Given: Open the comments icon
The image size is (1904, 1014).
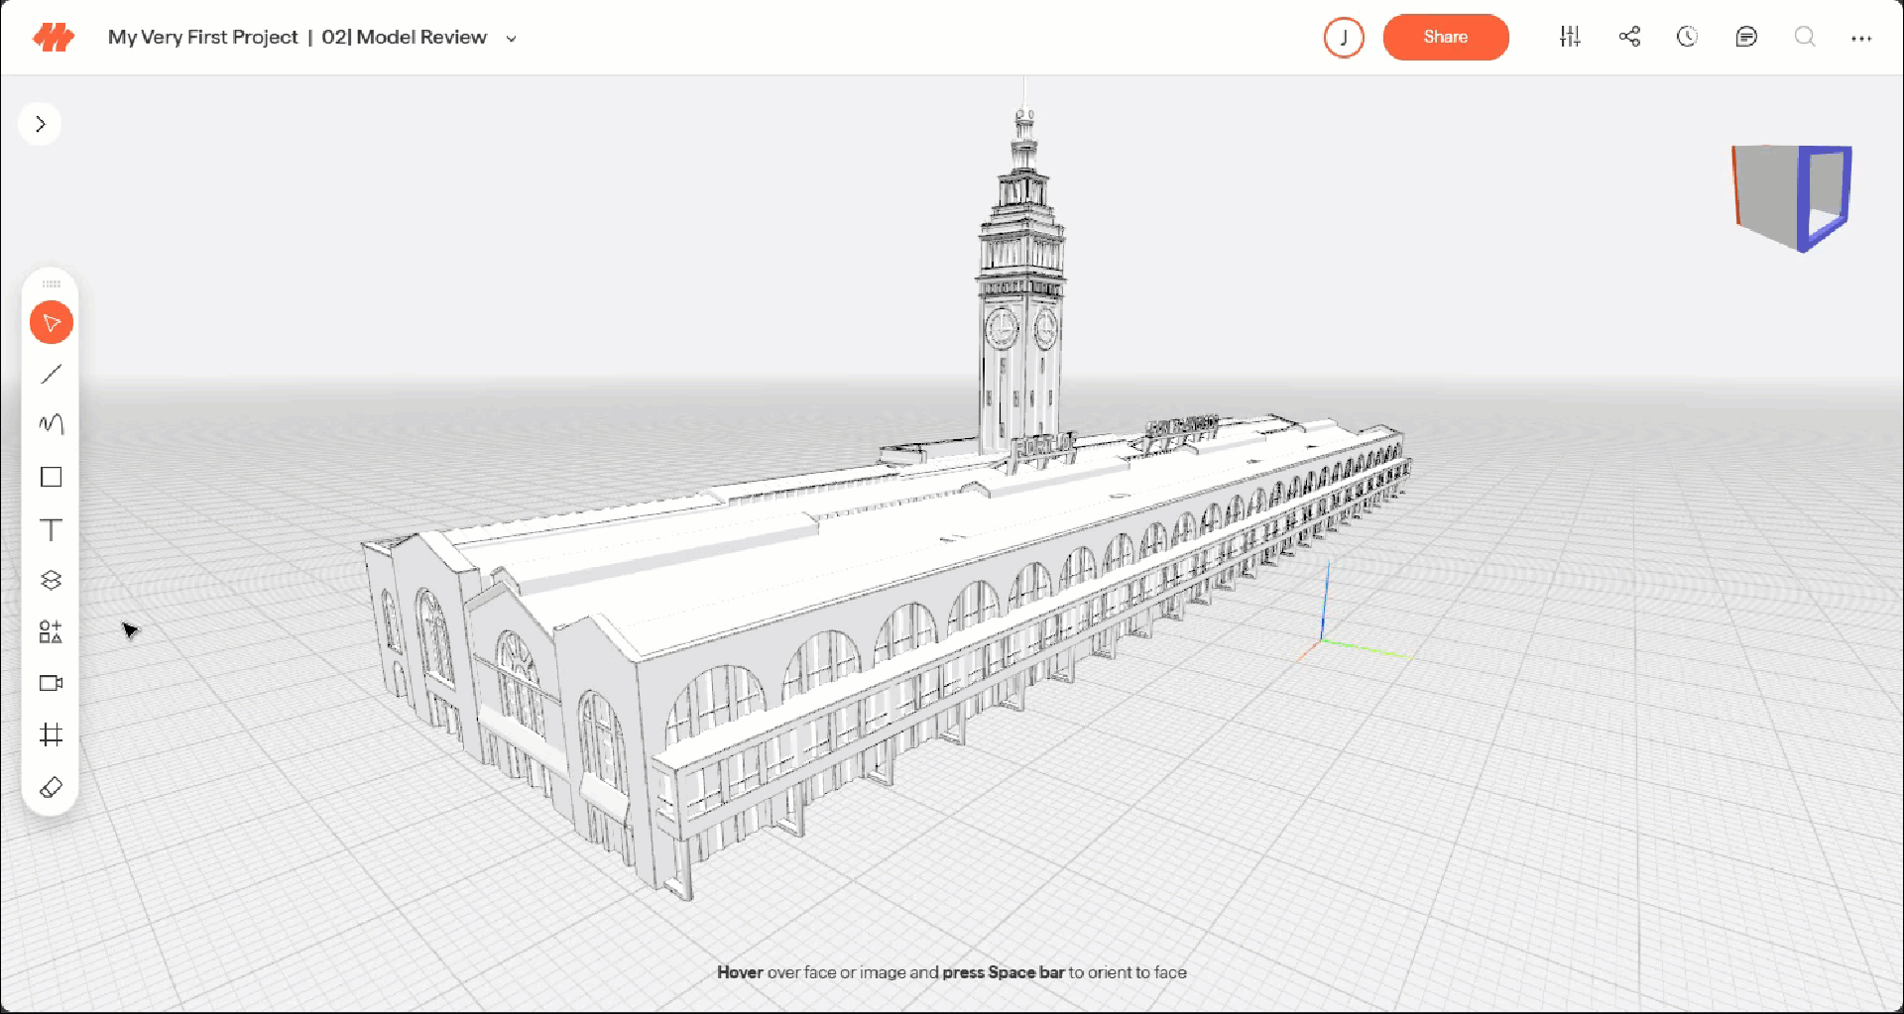Looking at the screenshot, I should [1746, 37].
